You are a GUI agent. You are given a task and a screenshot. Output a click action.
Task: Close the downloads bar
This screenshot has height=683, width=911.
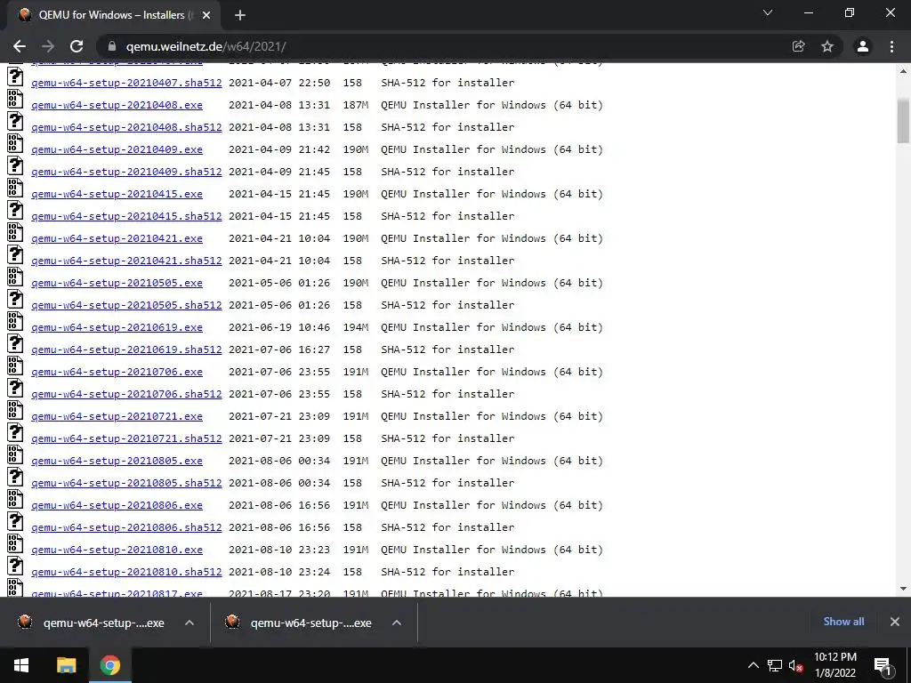(x=895, y=622)
